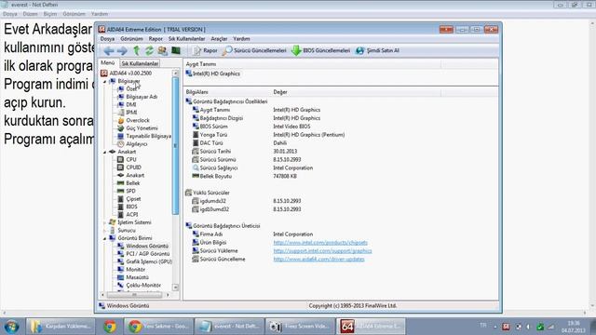Expand the İşletim Sistemi tree node

coord(105,222)
